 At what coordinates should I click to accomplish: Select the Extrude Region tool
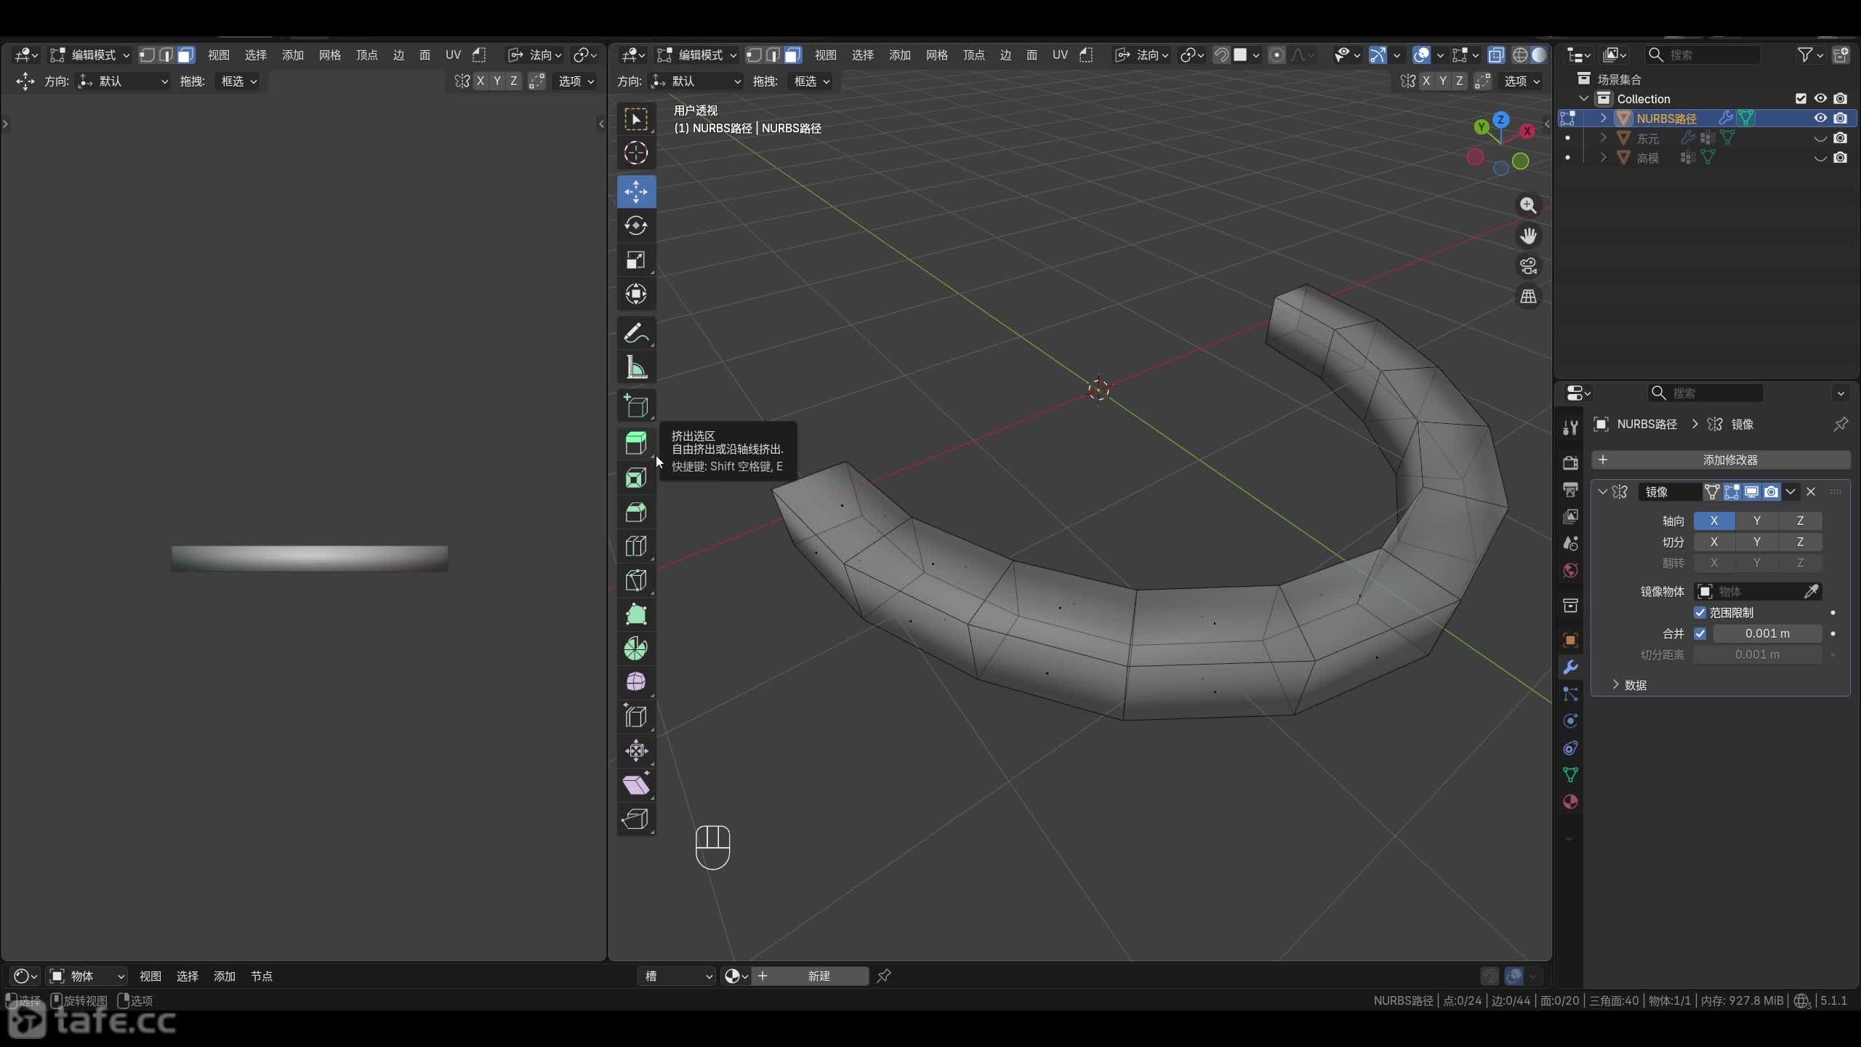[636, 443]
